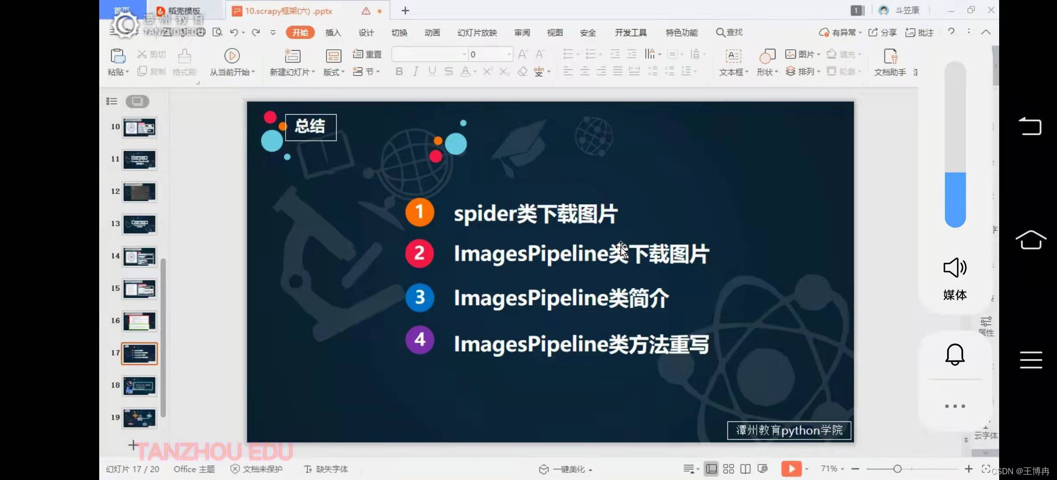Click the Undo arrow icon

234,32
